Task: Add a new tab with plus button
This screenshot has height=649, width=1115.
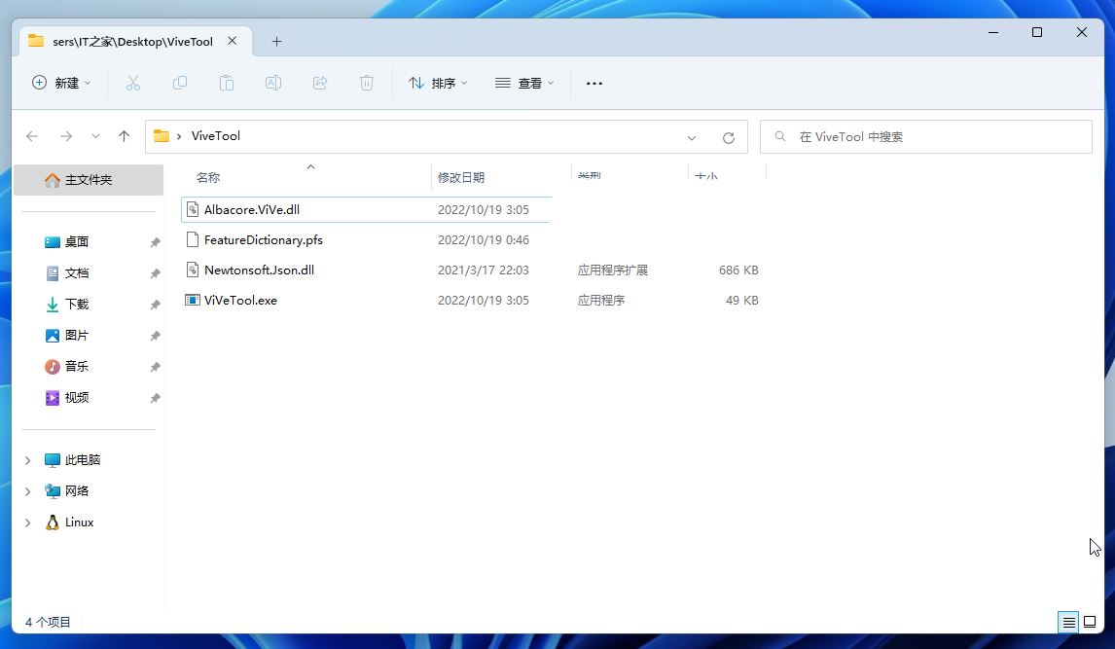Action: (x=276, y=42)
